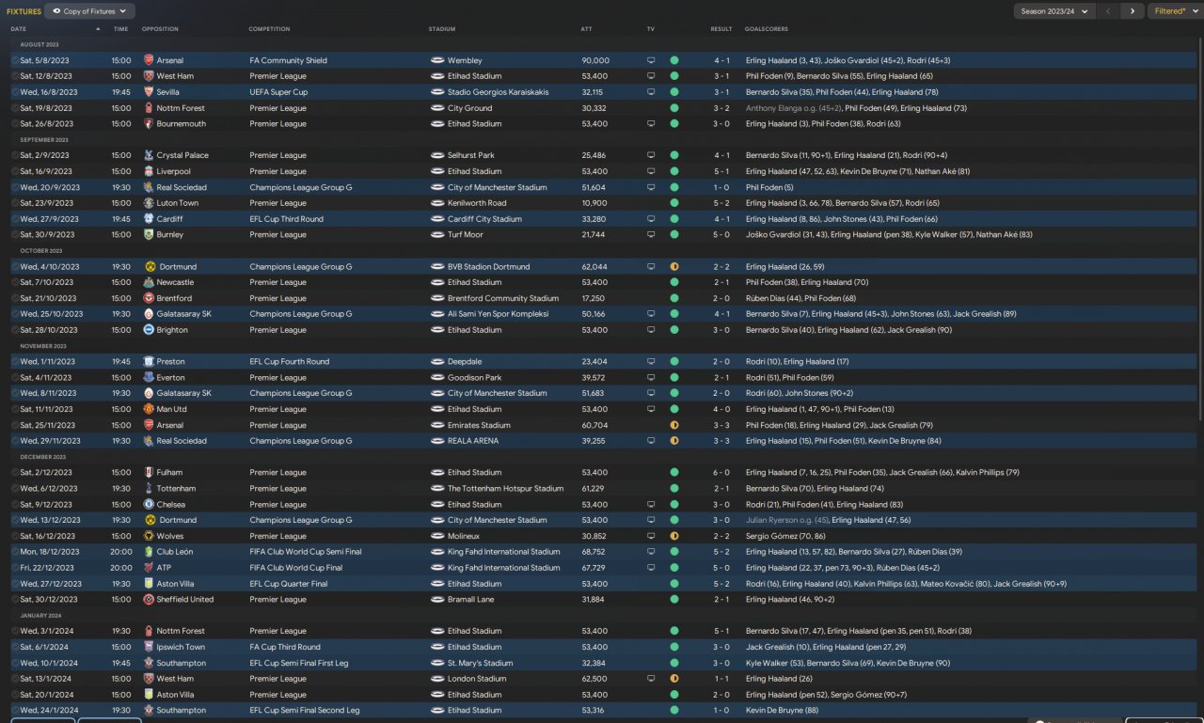This screenshot has width=1204, height=723.
Task: Open The Tottenham Hotspur Stadium link
Action: click(505, 489)
